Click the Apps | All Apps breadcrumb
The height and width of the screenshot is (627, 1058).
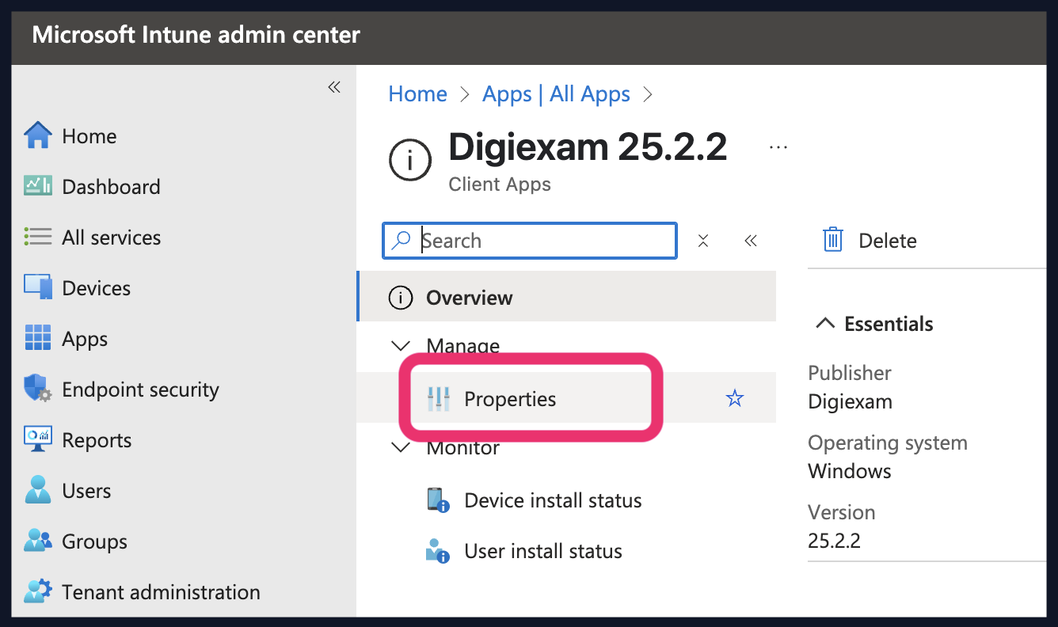coord(556,94)
